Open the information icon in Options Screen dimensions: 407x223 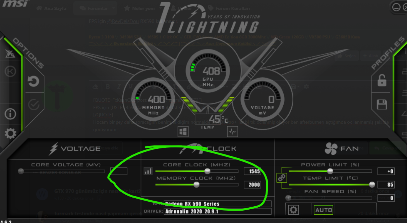(10, 114)
